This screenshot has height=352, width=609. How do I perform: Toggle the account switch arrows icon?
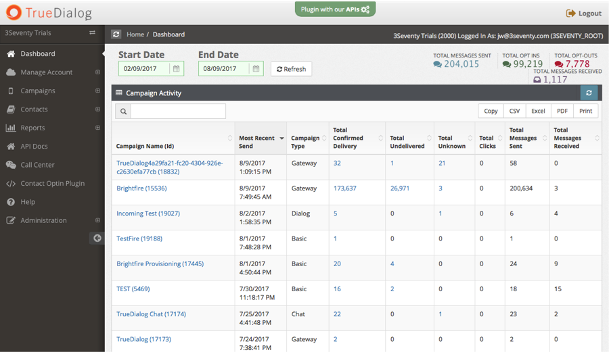click(93, 32)
